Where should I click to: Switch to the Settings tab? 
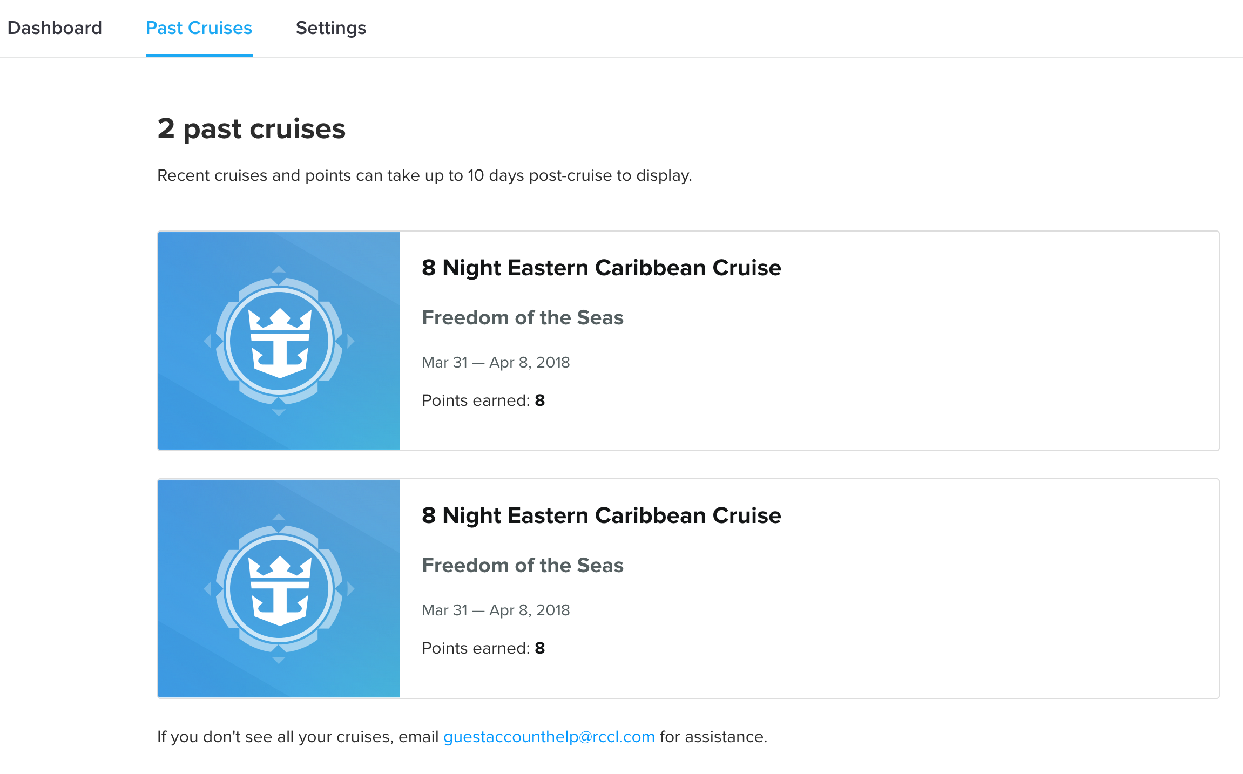point(331,28)
